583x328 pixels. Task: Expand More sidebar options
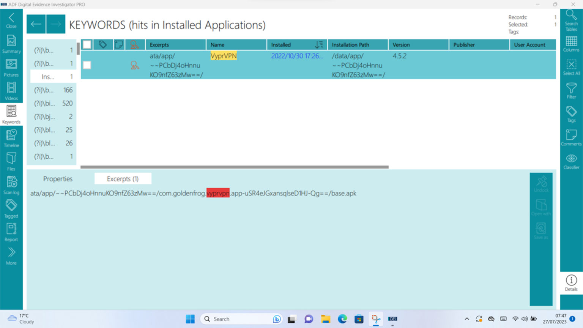(11, 256)
